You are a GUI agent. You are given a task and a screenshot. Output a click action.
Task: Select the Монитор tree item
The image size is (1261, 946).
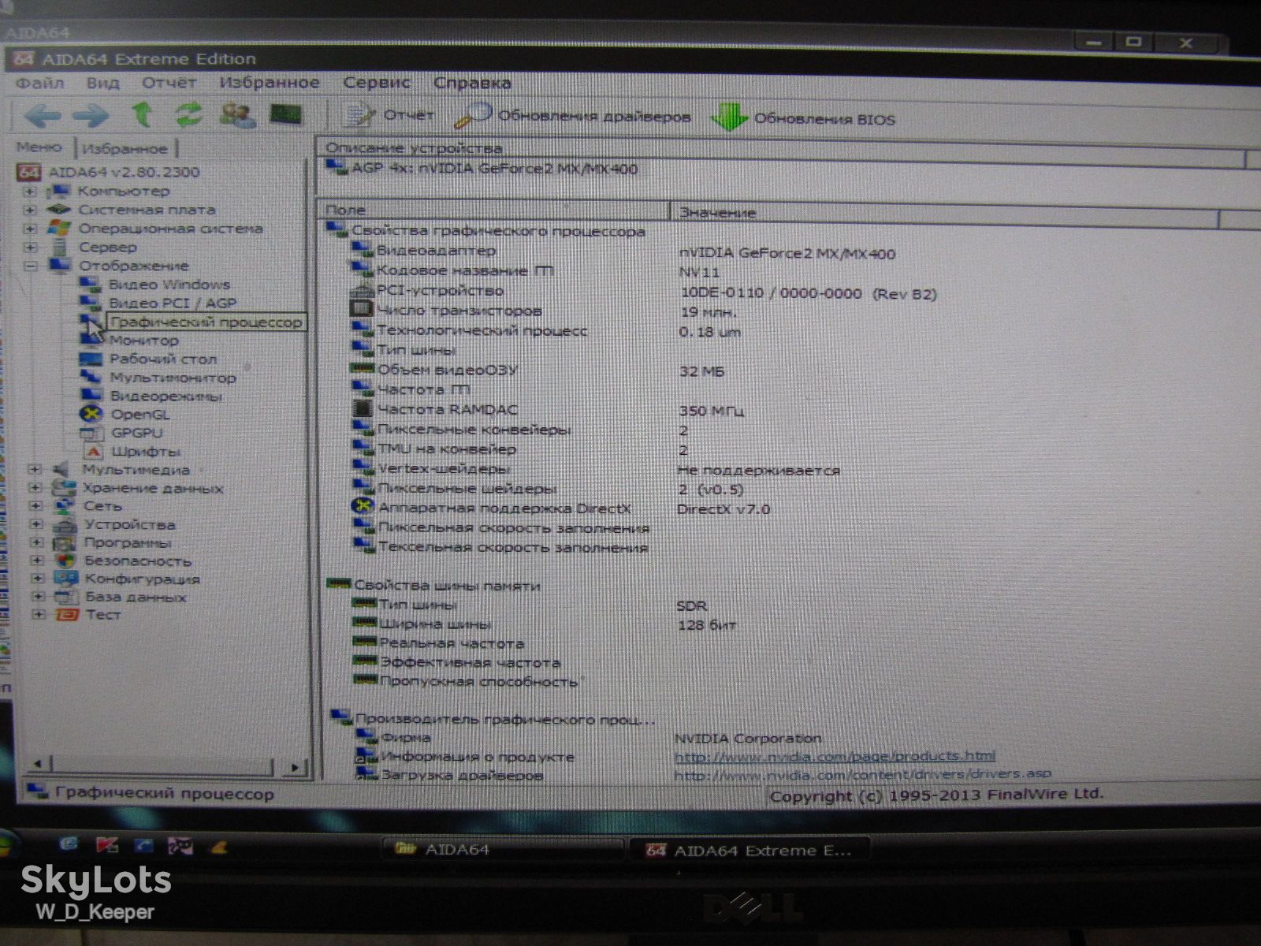(x=144, y=341)
